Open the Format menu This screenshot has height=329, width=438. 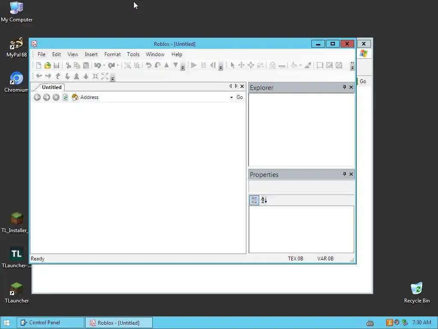click(112, 54)
